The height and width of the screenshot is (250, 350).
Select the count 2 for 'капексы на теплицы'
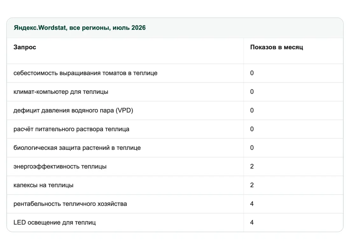click(252, 185)
